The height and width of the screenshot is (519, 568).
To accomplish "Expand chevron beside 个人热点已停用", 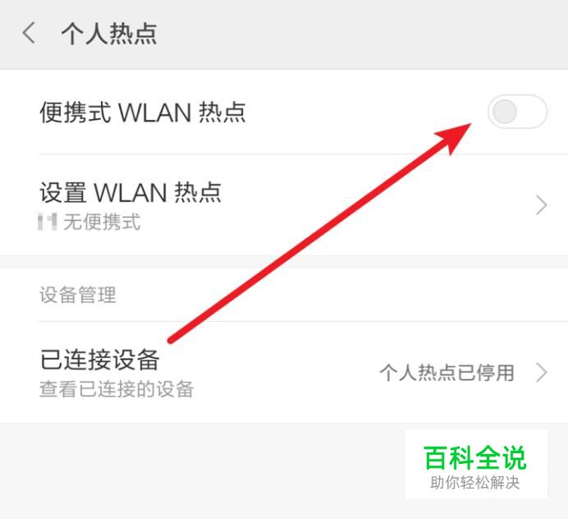I will [541, 373].
